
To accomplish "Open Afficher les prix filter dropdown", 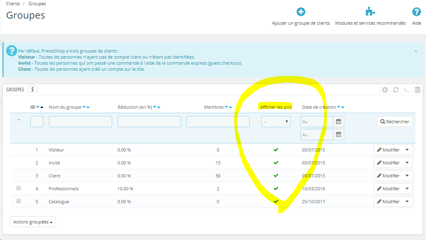I will point(276,122).
